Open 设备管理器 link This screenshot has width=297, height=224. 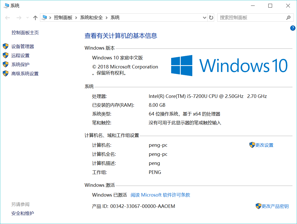[x=23, y=47]
